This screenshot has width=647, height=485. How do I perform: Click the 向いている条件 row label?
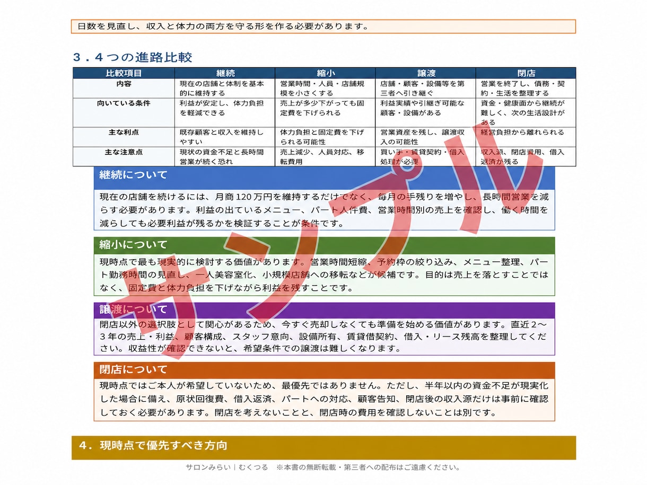pyautogui.click(x=124, y=103)
